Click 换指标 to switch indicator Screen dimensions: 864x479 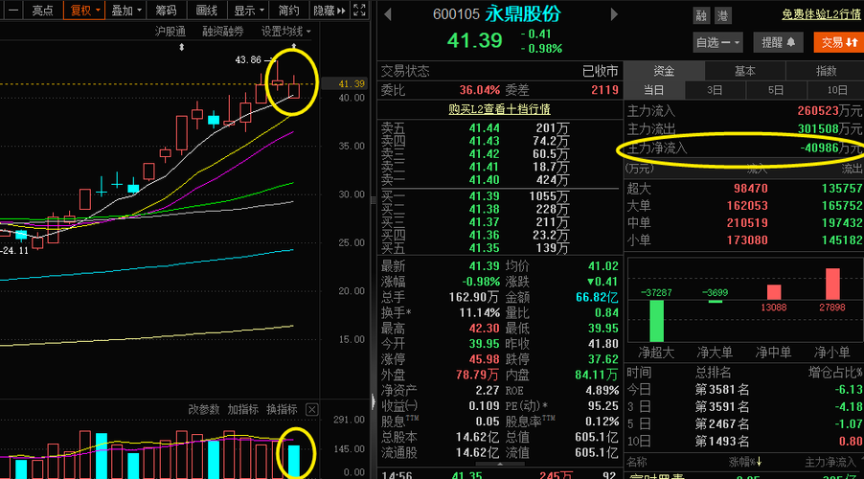(x=283, y=410)
